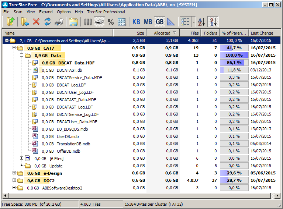Refresh the scan with blue arrows icon
Image resolution: width=283 pixels, height=209 pixels.
48,22
